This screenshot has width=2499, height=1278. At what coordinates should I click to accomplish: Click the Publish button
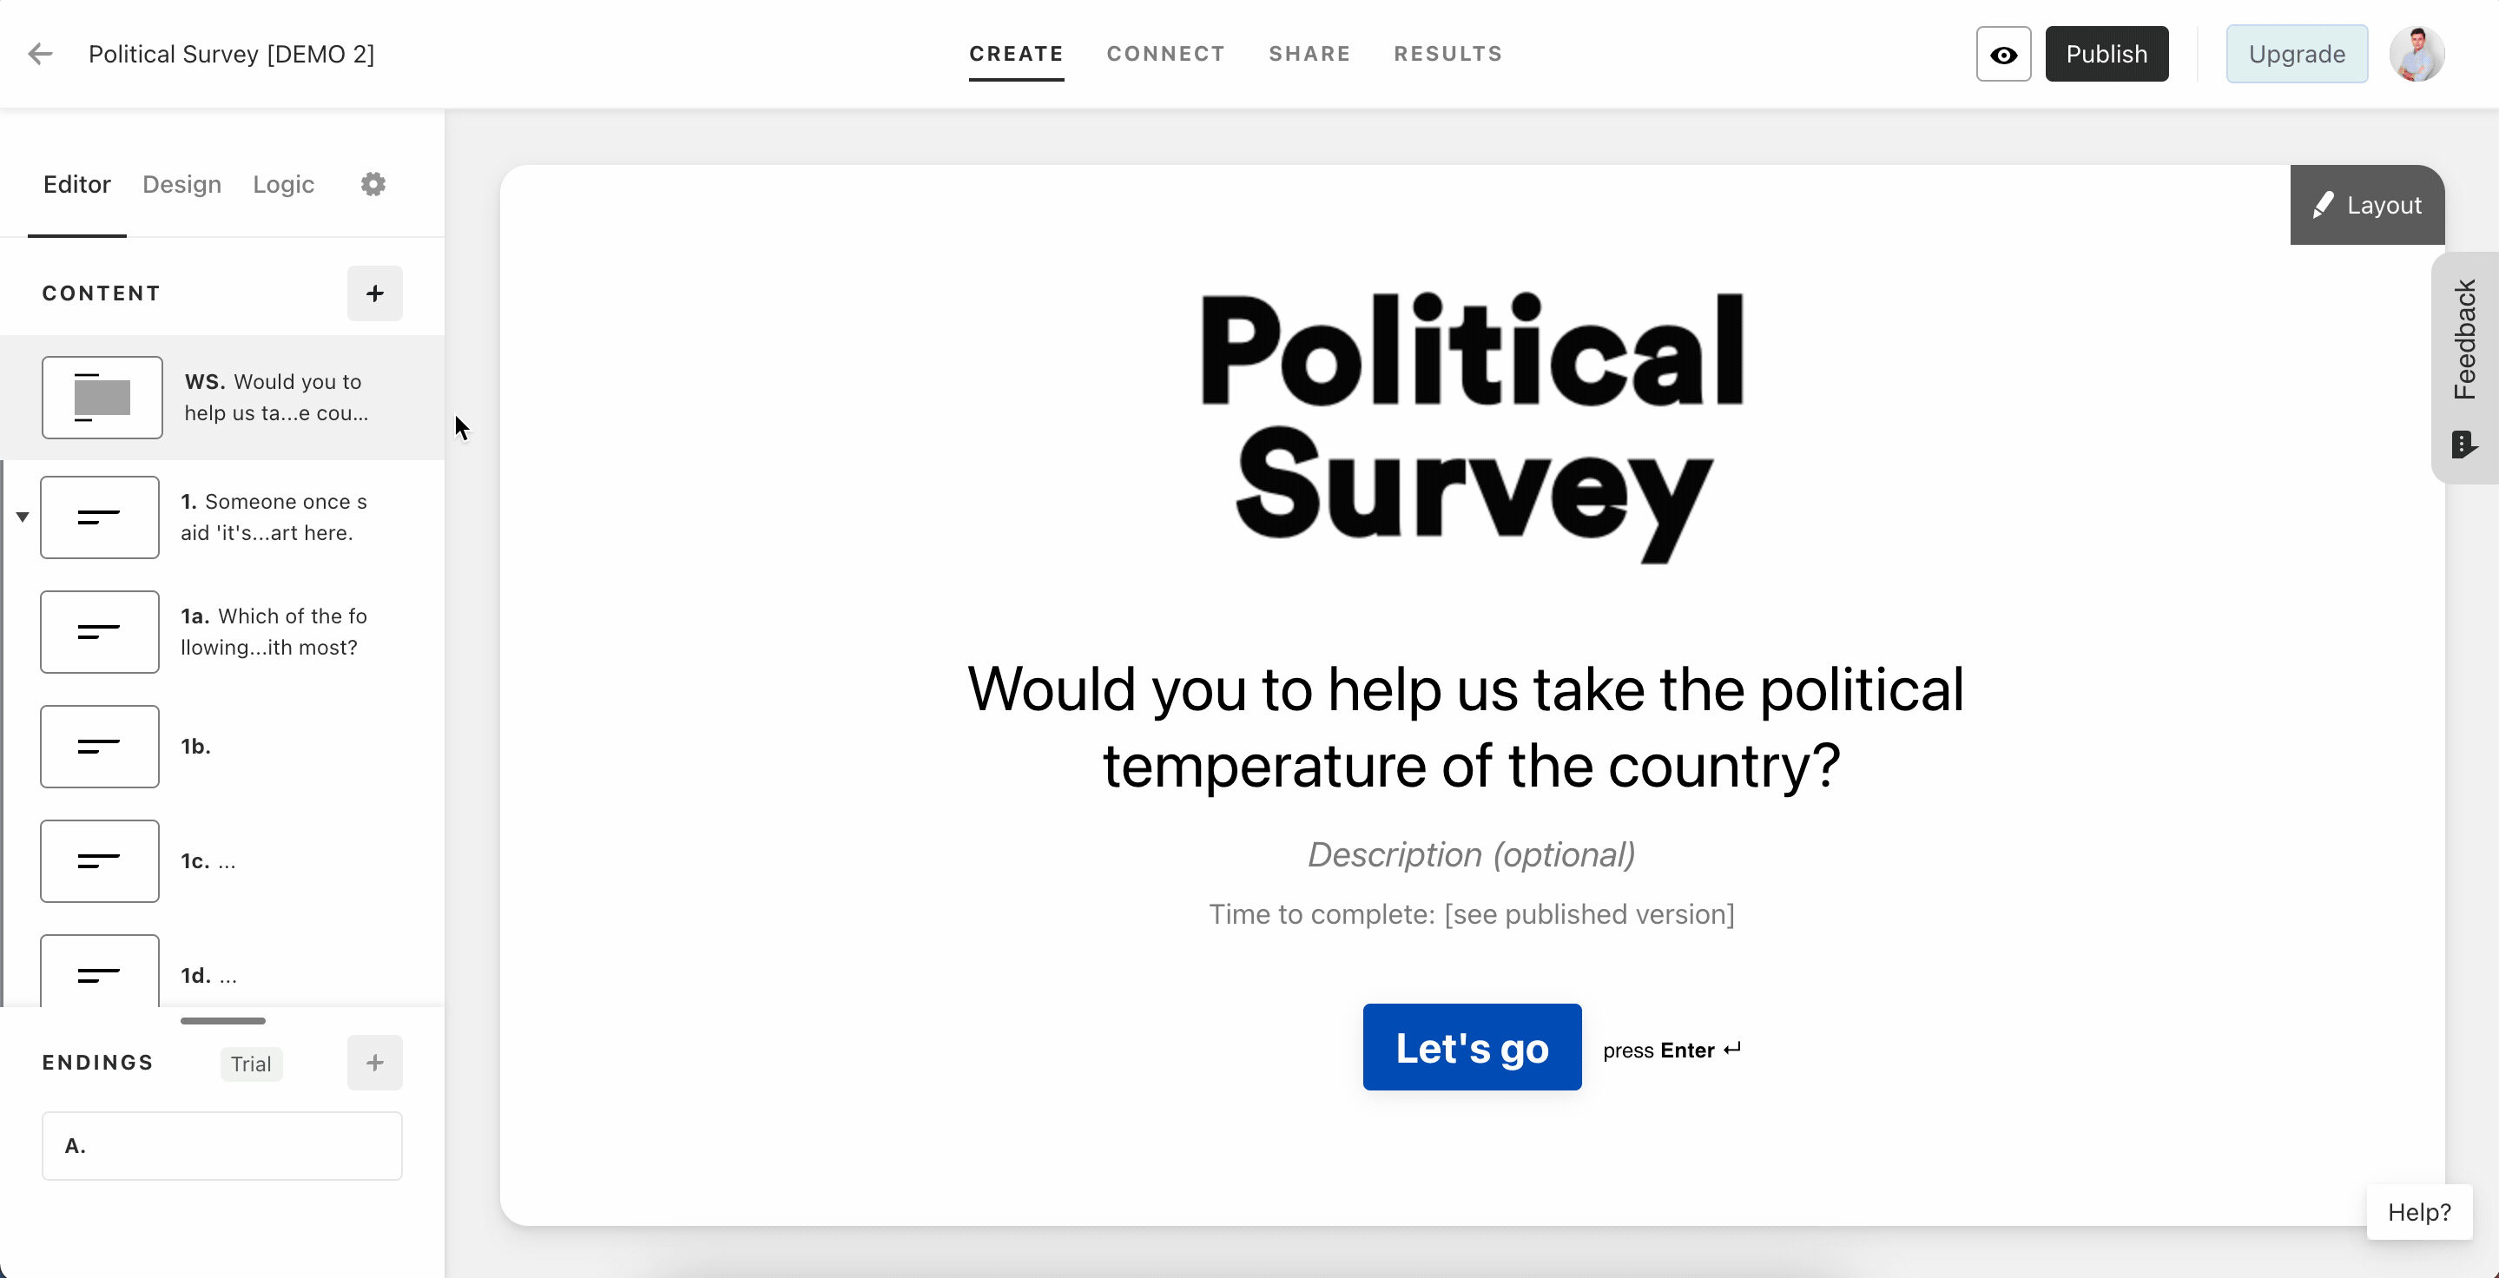tap(2107, 55)
